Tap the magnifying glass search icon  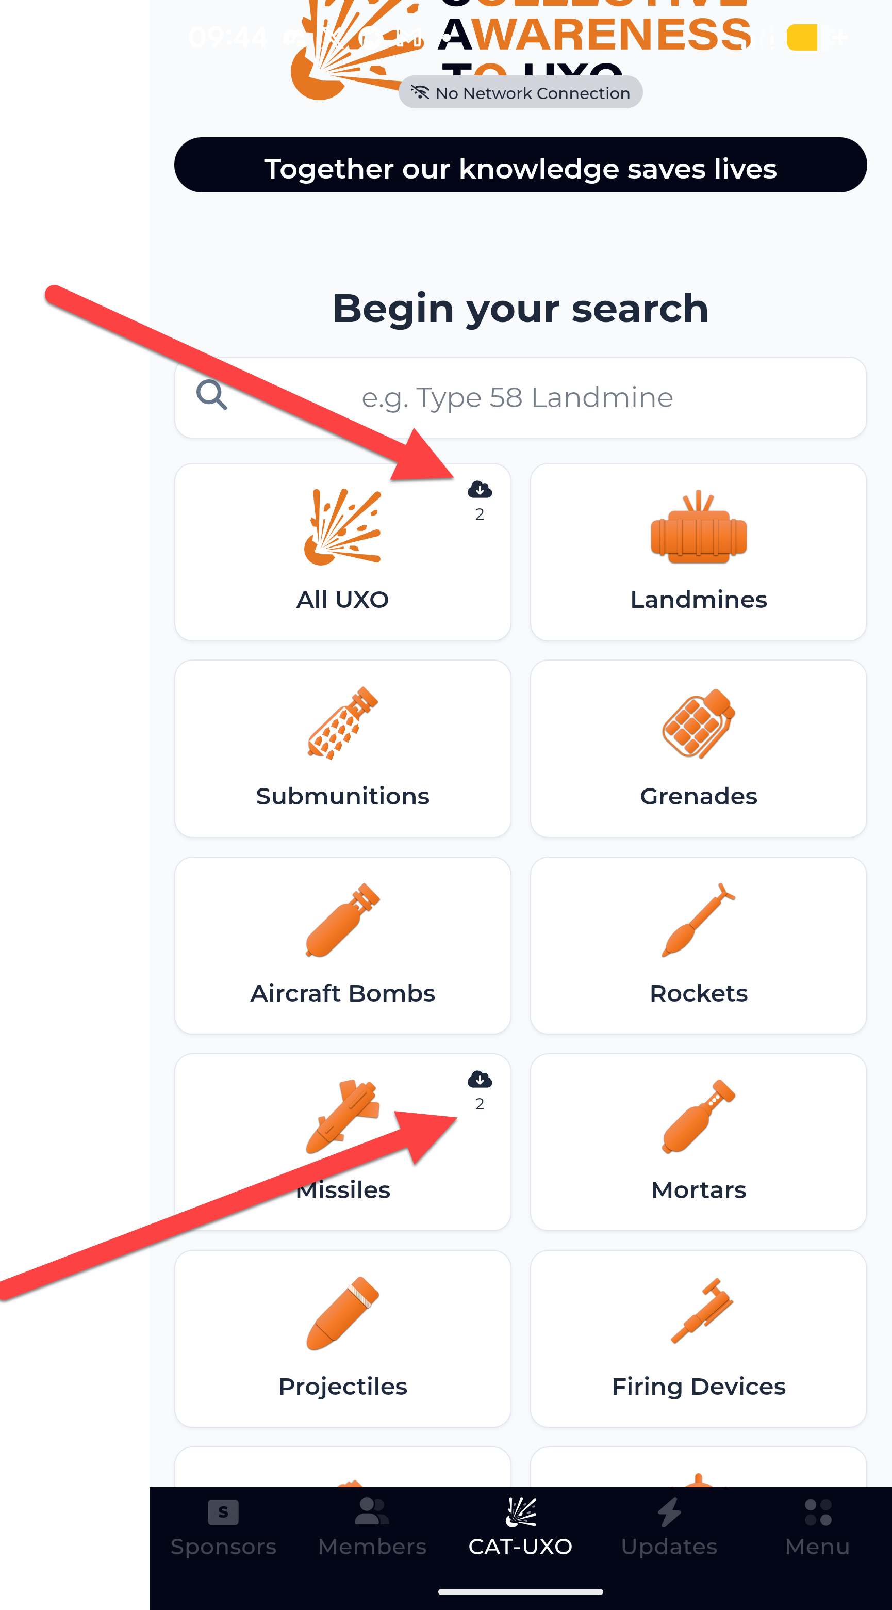211,395
